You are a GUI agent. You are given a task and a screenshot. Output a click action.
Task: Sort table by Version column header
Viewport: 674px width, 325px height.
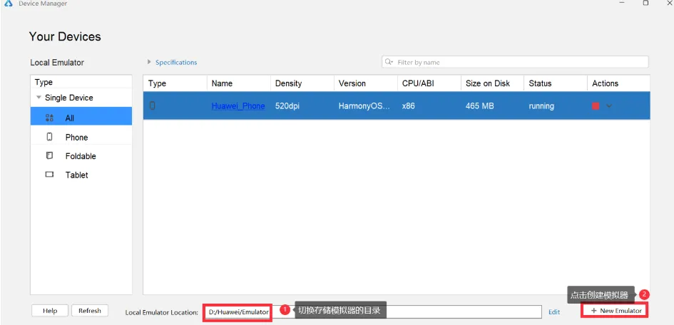pyautogui.click(x=366, y=83)
